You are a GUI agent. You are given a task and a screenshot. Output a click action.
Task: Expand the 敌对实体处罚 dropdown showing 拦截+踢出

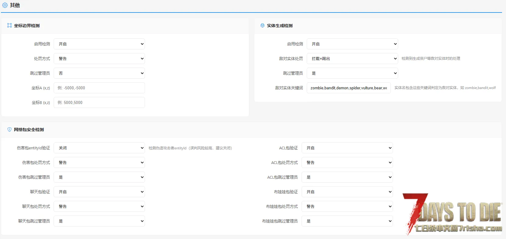coord(352,59)
